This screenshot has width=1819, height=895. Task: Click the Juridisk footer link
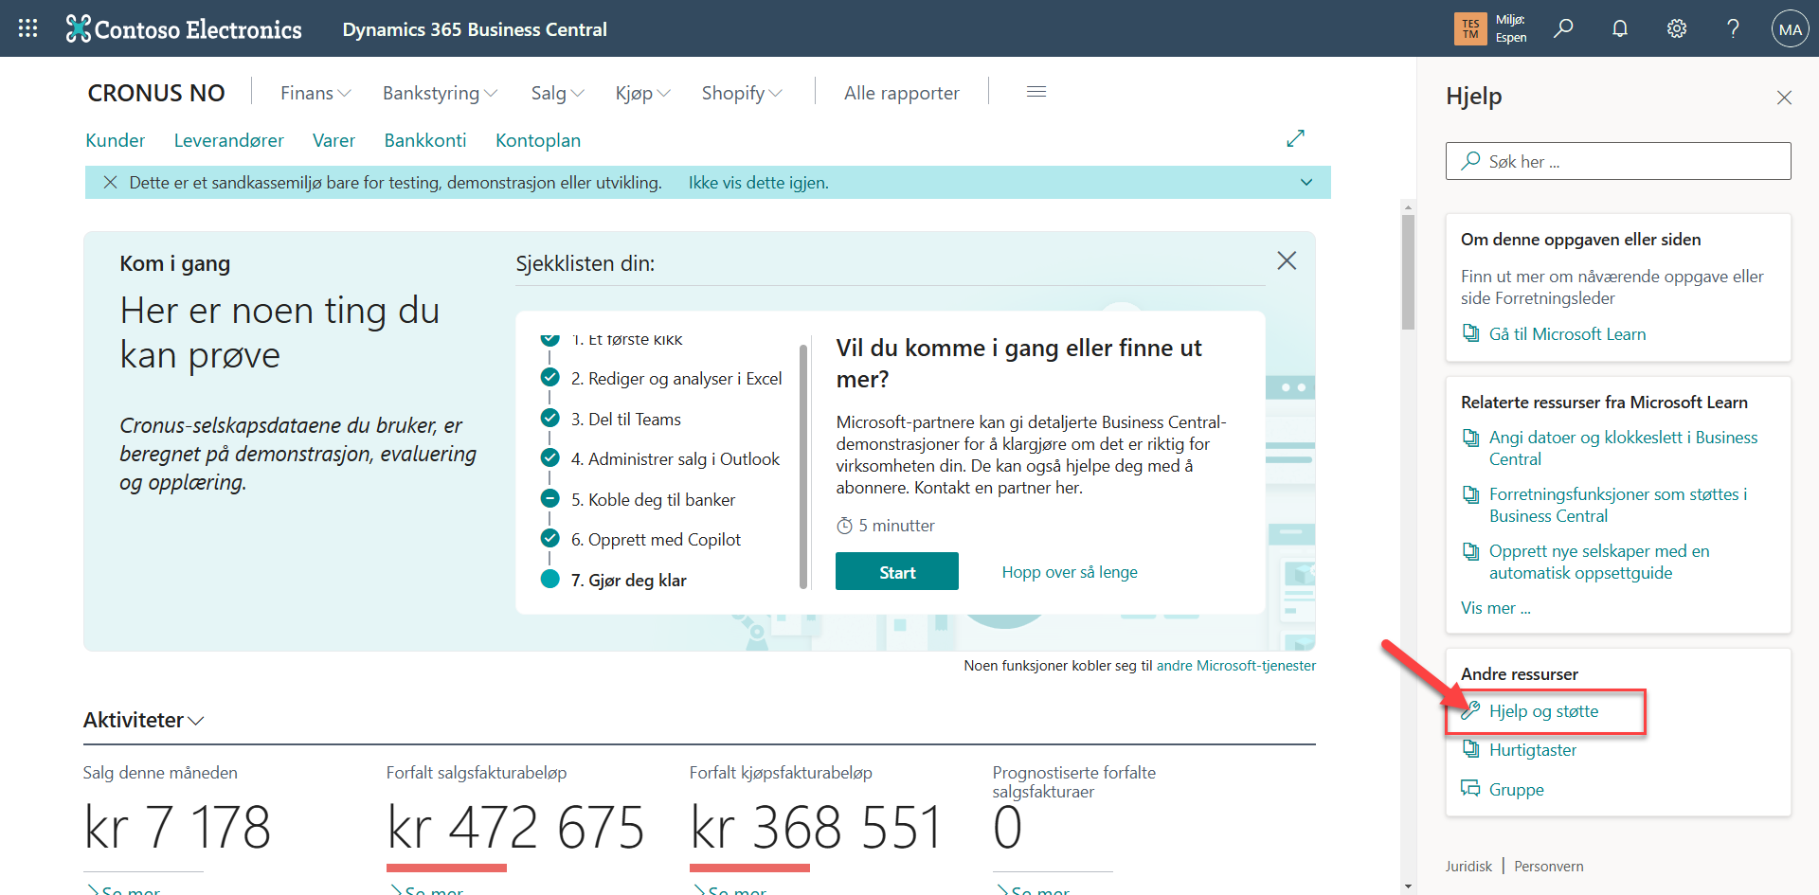[1468, 866]
